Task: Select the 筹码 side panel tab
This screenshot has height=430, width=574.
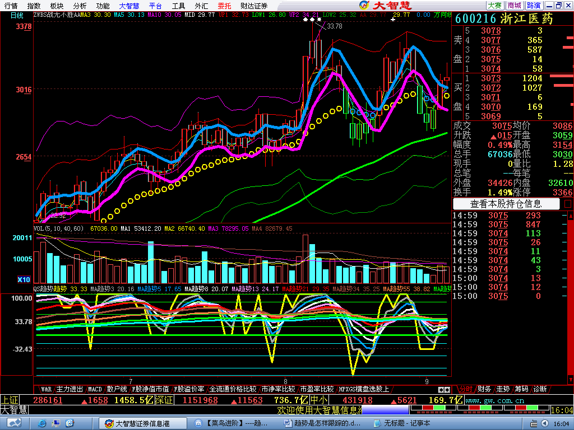Action: 521,389
